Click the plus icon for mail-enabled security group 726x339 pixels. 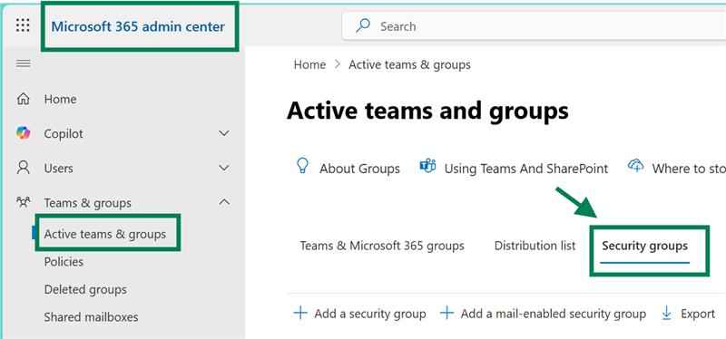click(x=446, y=314)
